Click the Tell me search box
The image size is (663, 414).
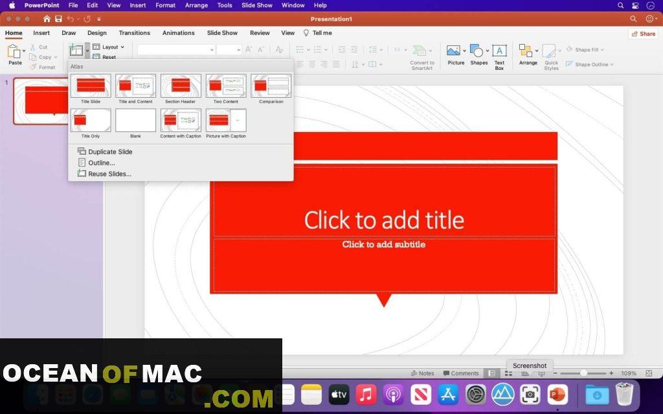pyautogui.click(x=317, y=33)
